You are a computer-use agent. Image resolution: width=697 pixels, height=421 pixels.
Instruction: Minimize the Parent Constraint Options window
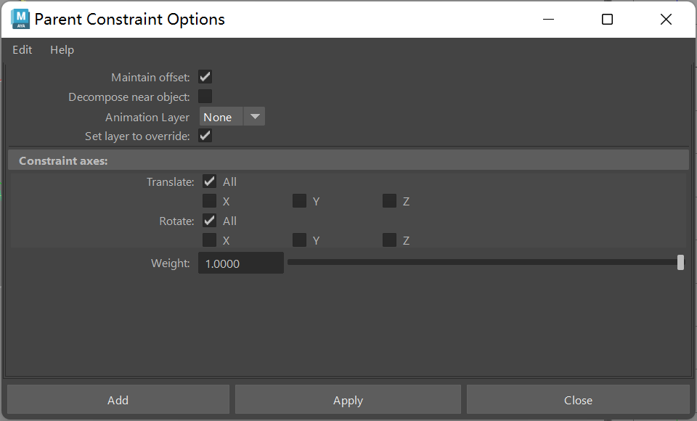pyautogui.click(x=549, y=20)
